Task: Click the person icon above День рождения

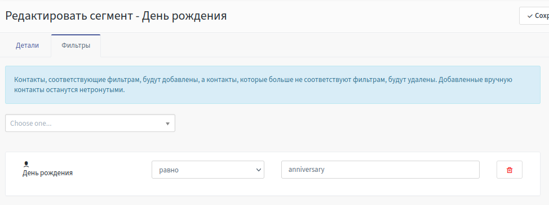Action: [x=26, y=164]
